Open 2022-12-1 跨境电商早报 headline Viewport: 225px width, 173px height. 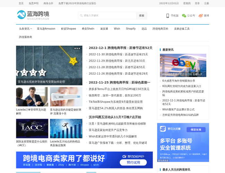tap(120, 48)
